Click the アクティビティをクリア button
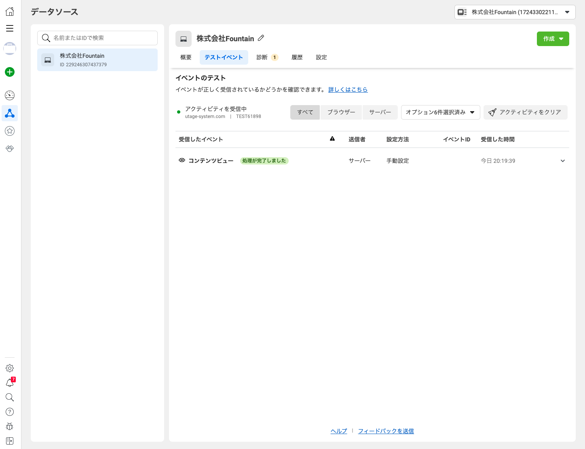Screen dimensions: 585x449 pos(525,112)
